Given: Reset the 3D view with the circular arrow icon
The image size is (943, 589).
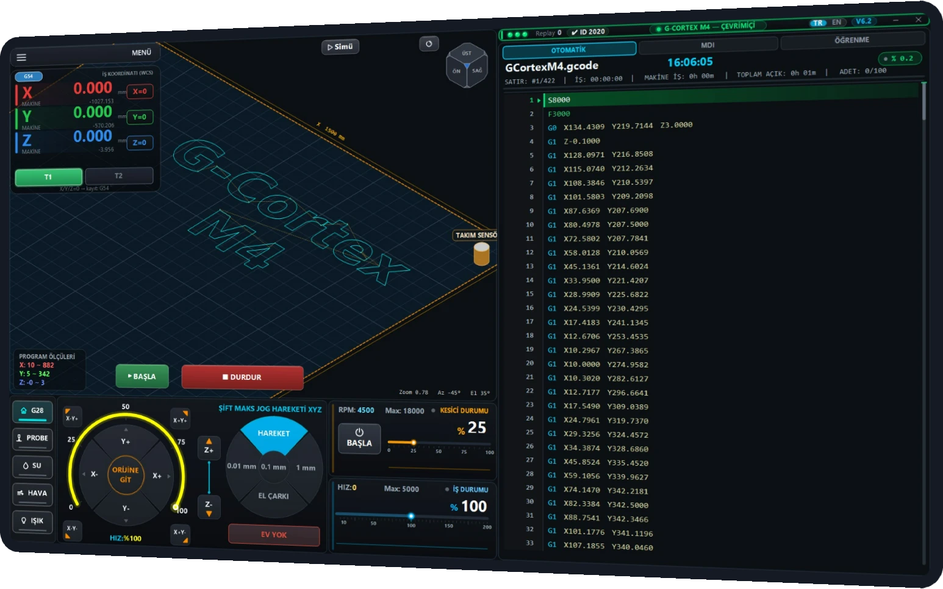Looking at the screenshot, I should (429, 44).
